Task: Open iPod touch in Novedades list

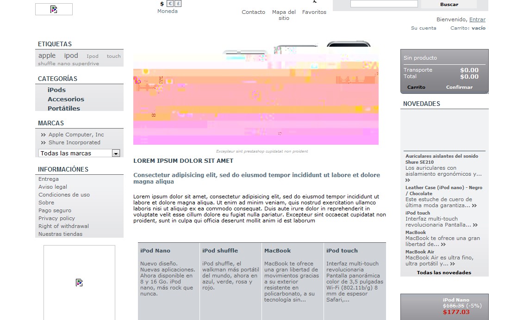Action: 418,213
